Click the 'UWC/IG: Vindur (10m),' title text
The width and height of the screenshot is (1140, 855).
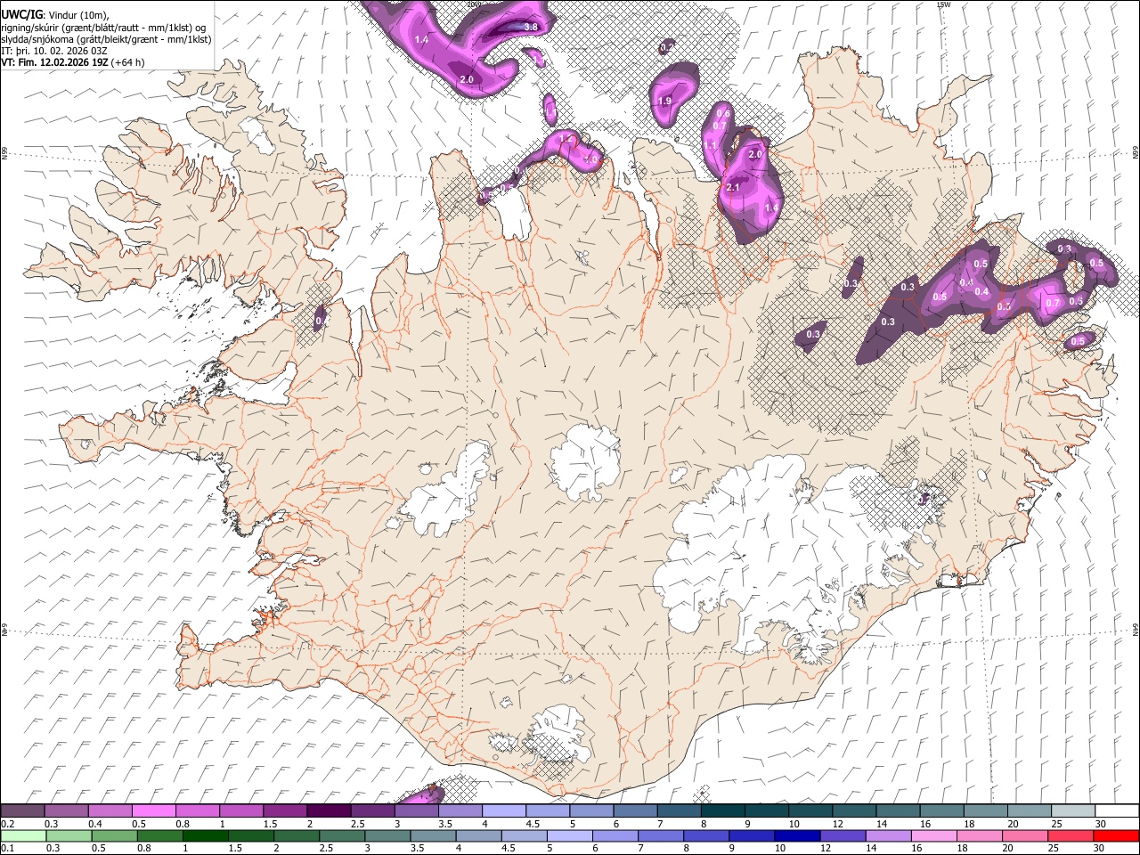[55, 15]
